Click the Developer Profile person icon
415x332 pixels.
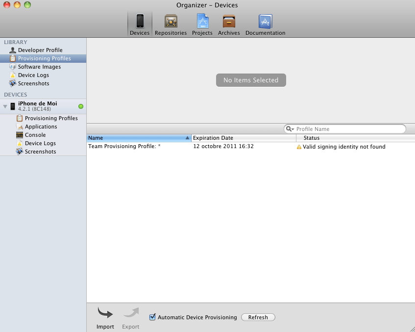click(12, 50)
